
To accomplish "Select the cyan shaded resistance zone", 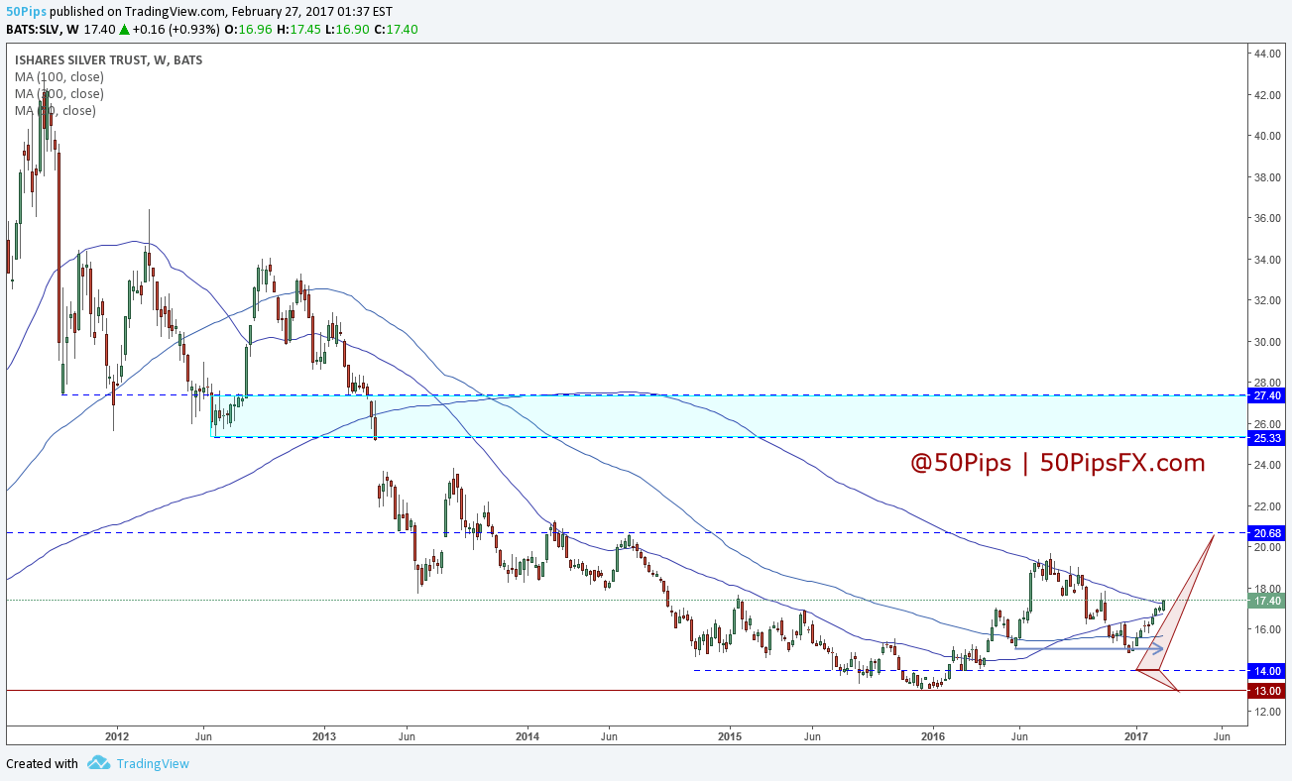I will click(x=694, y=417).
